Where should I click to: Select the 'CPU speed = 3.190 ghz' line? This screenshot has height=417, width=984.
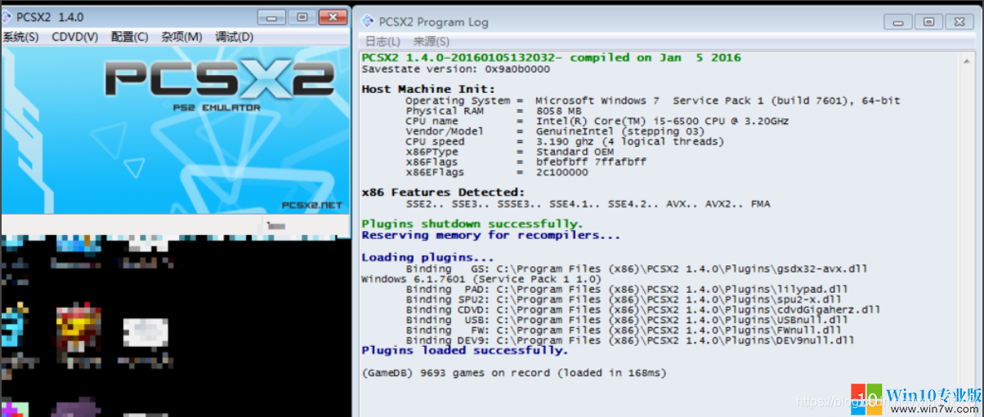click(565, 141)
